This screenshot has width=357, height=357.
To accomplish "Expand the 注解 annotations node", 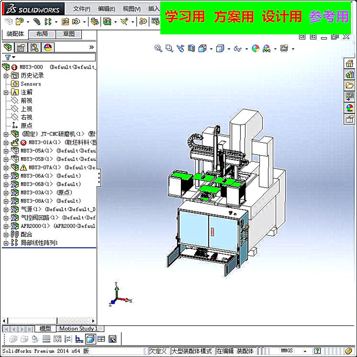I will (x=6, y=92).
